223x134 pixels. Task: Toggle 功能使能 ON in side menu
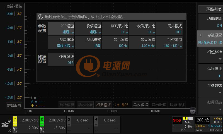(211, 22)
